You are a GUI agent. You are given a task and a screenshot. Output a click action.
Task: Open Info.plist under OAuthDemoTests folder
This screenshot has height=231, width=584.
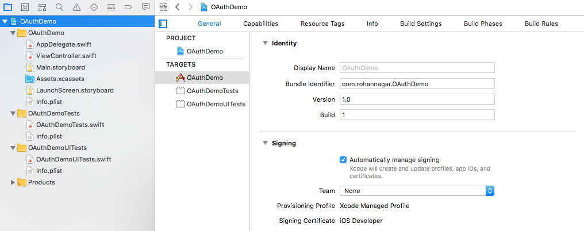[x=49, y=136]
